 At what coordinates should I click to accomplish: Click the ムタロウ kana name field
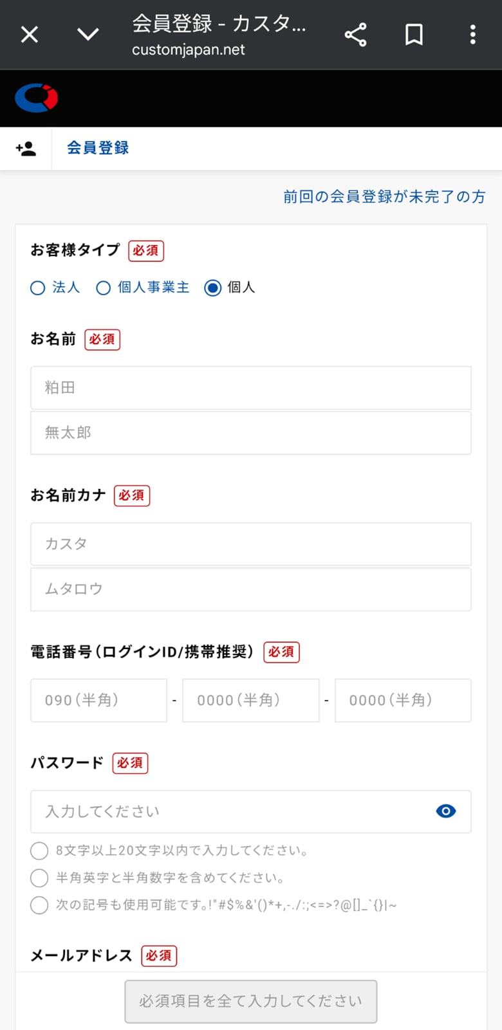pyautogui.click(x=250, y=589)
